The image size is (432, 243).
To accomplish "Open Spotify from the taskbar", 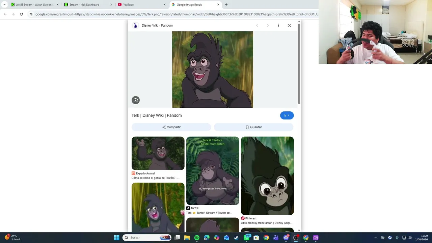I will point(197,238).
